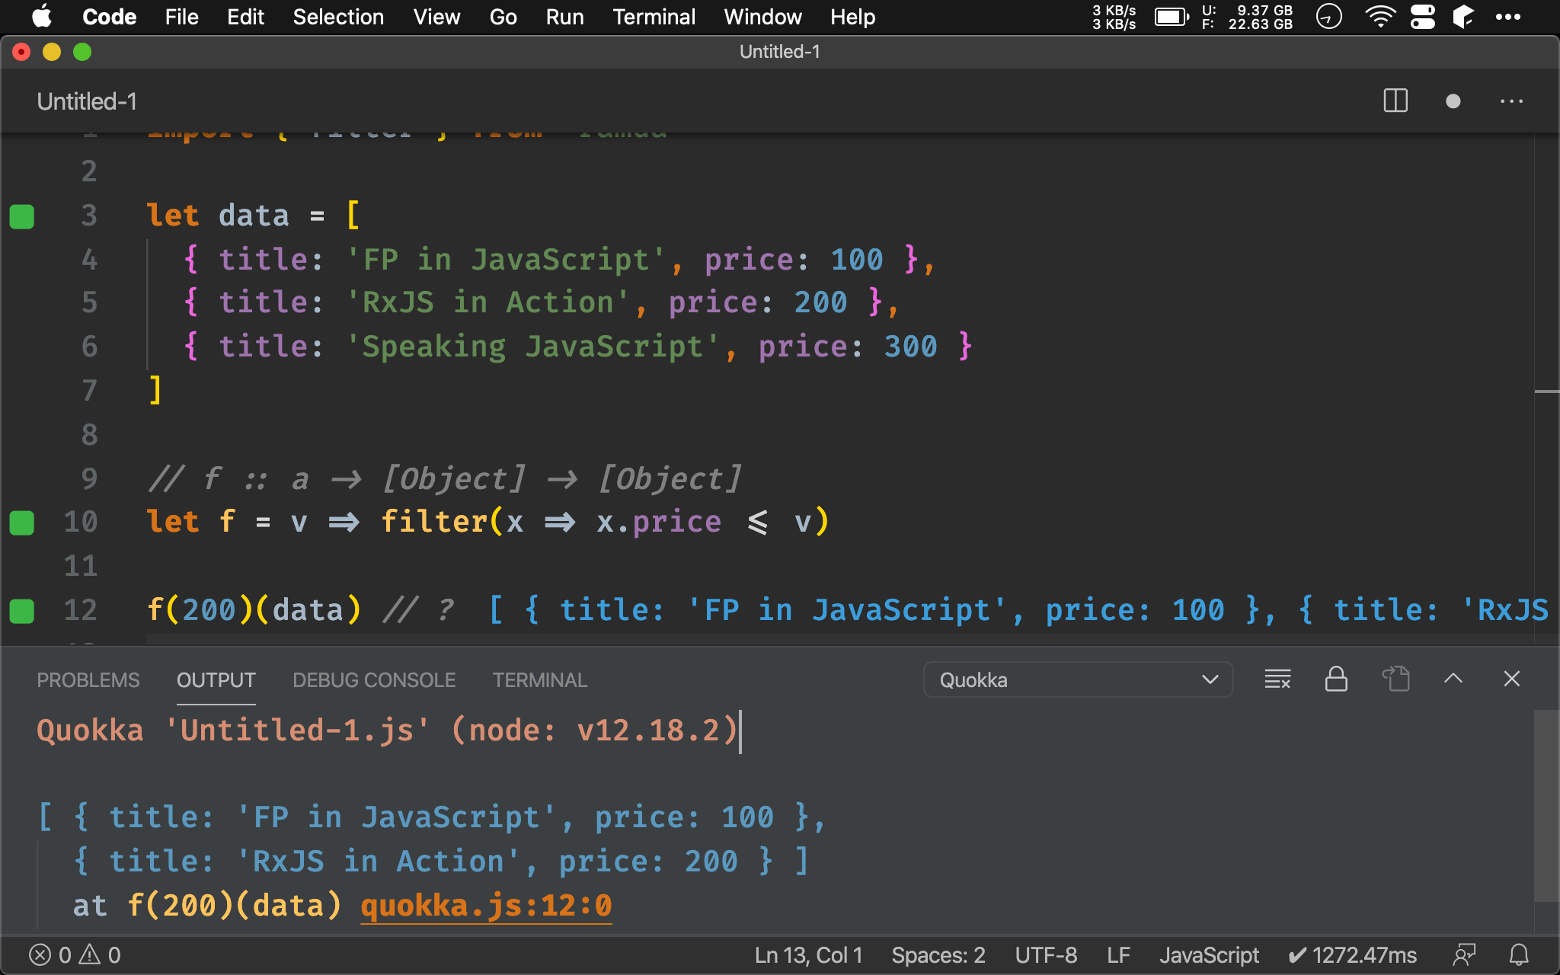Click the green breakpoint on line 12
The image size is (1560, 975).
coord(22,608)
